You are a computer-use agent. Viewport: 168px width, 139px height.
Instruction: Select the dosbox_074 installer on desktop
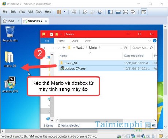click(x=10, y=84)
